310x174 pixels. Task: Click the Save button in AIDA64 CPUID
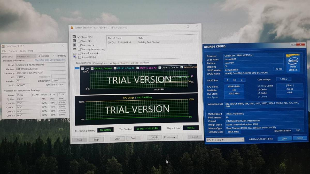click(284, 138)
